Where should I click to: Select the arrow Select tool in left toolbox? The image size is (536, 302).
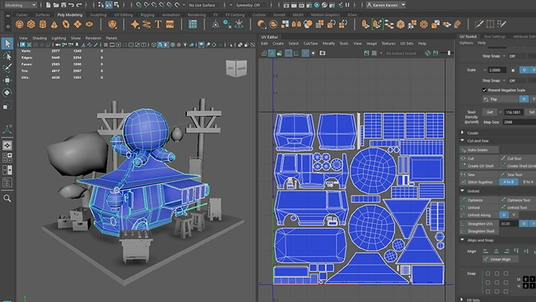click(7, 43)
